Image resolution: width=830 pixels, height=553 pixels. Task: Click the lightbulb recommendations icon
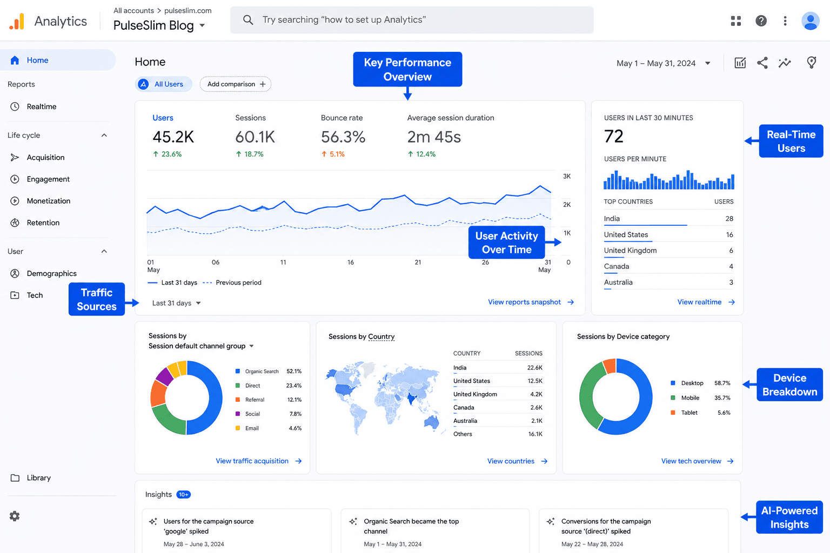(811, 63)
